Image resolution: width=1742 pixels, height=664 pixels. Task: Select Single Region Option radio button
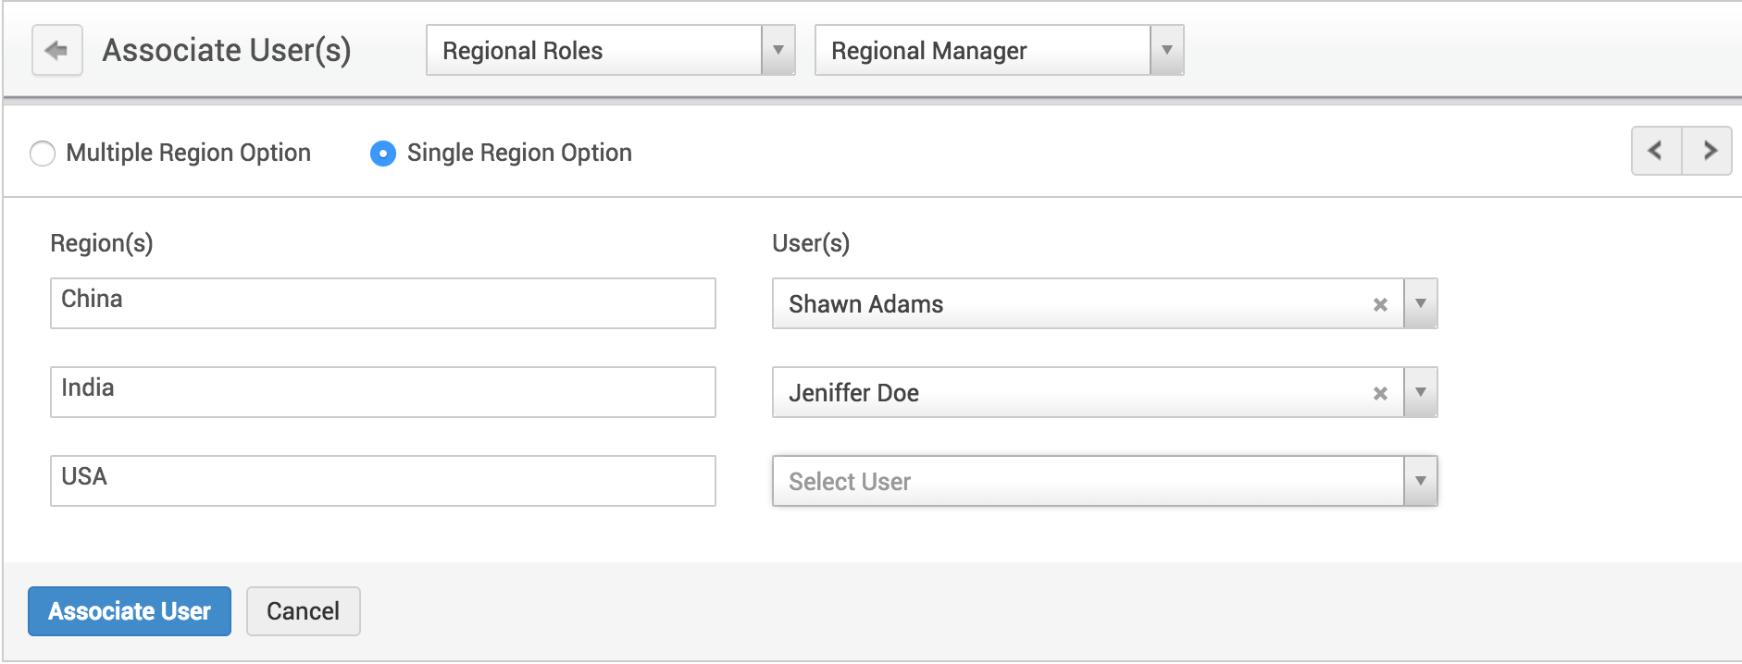pyautogui.click(x=382, y=153)
